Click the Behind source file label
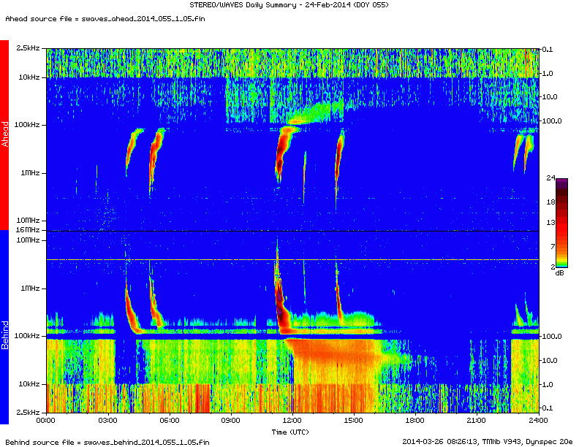 (x=107, y=442)
